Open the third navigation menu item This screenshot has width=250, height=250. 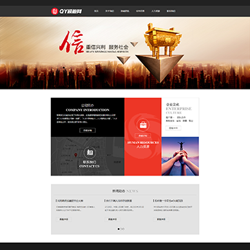tap(125, 11)
